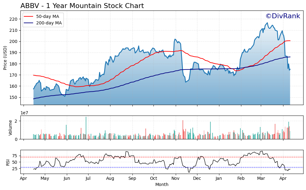
Task: Select the "200-day MA" legend label
Action: (x=49, y=23)
